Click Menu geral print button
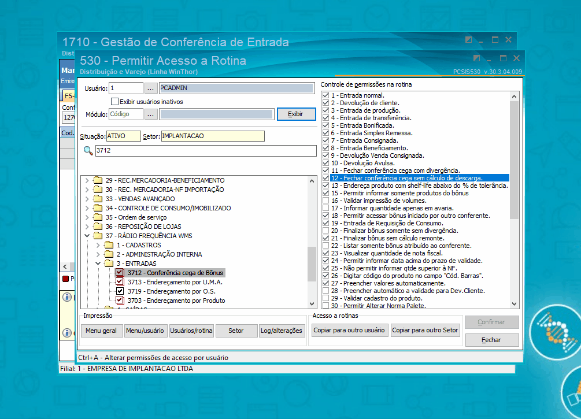 [101, 331]
